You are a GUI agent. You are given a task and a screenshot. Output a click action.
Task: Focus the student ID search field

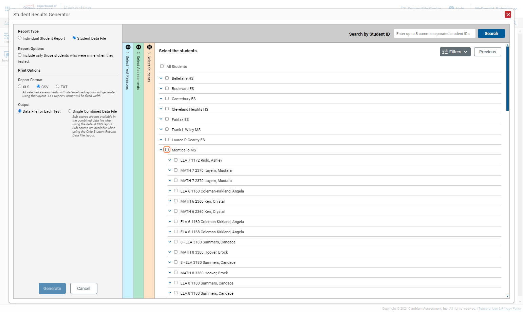(435, 34)
